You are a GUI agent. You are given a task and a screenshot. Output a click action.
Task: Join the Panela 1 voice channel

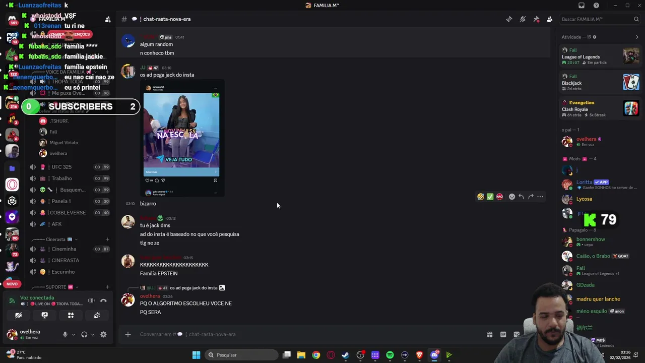(x=70, y=201)
